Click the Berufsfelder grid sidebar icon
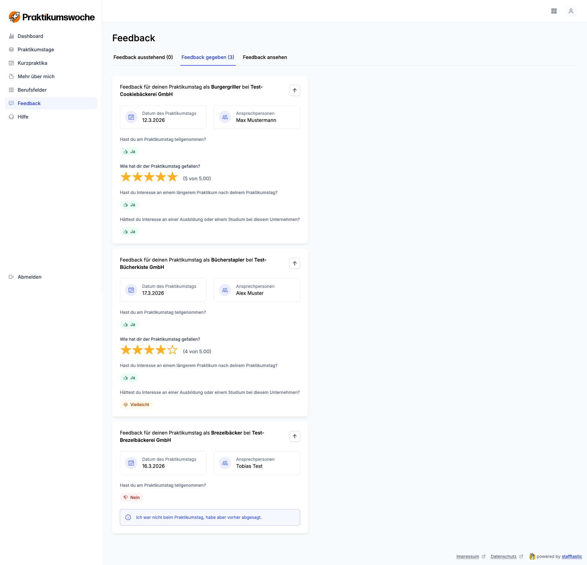Screen dimensions: 587x565 [x=11, y=90]
